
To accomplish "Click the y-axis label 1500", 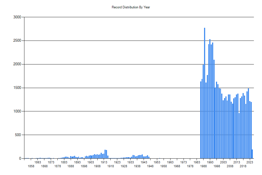I will coord(17,88).
